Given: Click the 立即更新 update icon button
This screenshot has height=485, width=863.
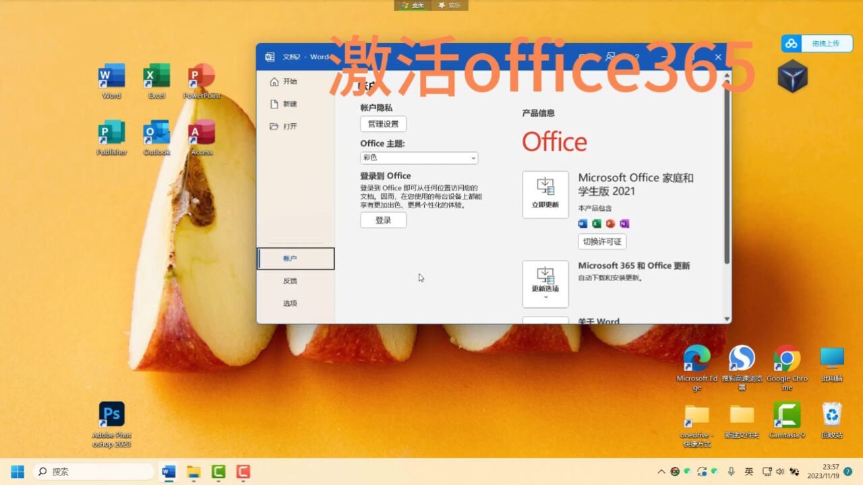Looking at the screenshot, I should click(545, 195).
